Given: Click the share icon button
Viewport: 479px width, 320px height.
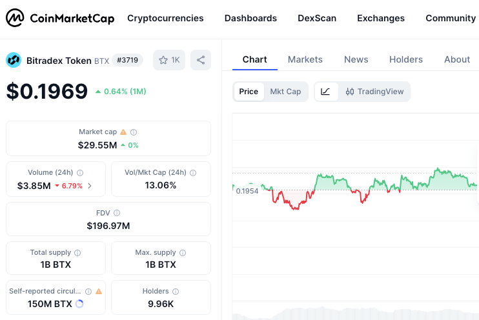Looking at the screenshot, I should (x=201, y=60).
